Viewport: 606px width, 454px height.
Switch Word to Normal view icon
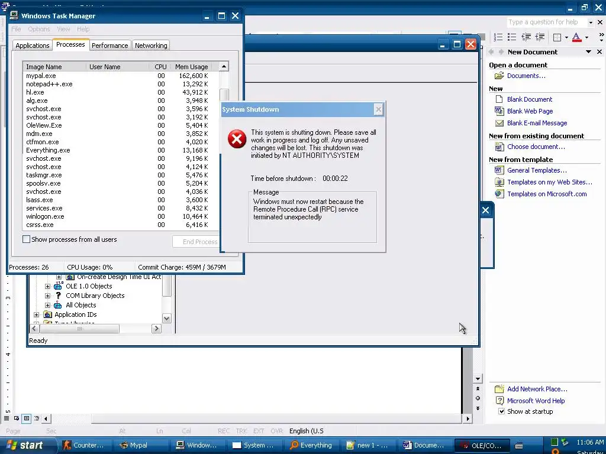[x=6, y=418]
